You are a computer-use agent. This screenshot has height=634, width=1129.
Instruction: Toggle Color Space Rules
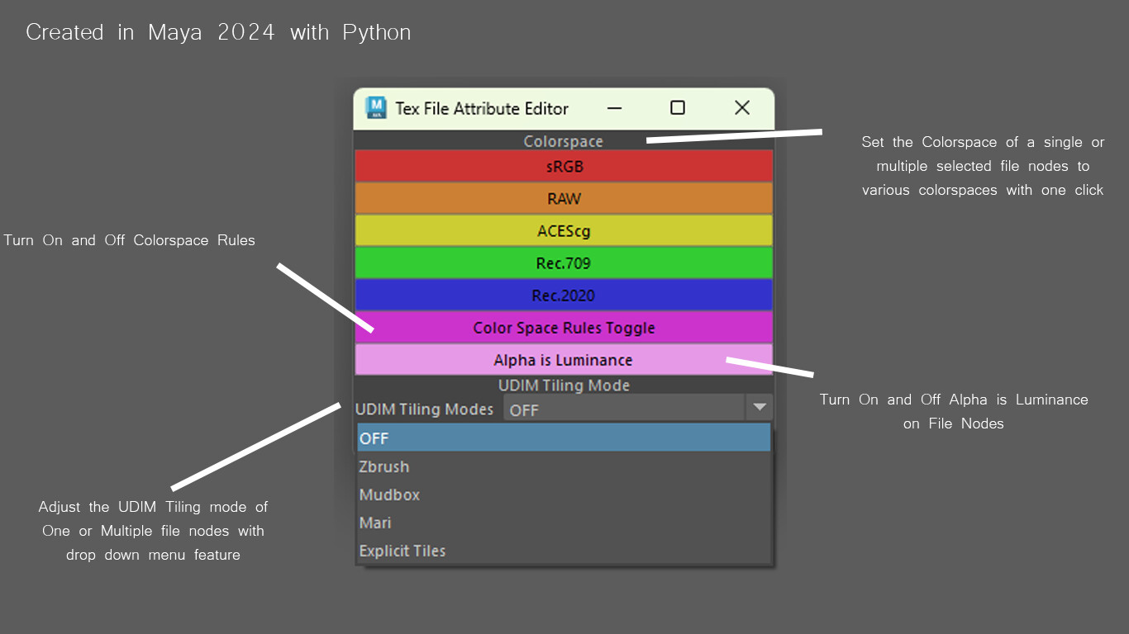pos(564,327)
